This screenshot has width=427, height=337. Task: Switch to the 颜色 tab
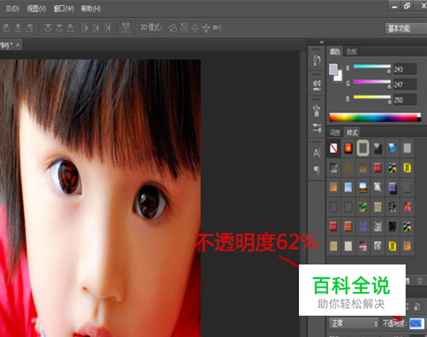[x=335, y=51]
